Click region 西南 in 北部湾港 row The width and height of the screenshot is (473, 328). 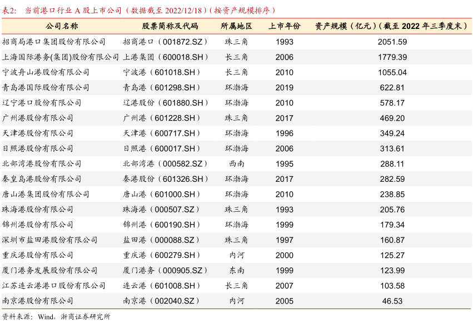(237, 163)
